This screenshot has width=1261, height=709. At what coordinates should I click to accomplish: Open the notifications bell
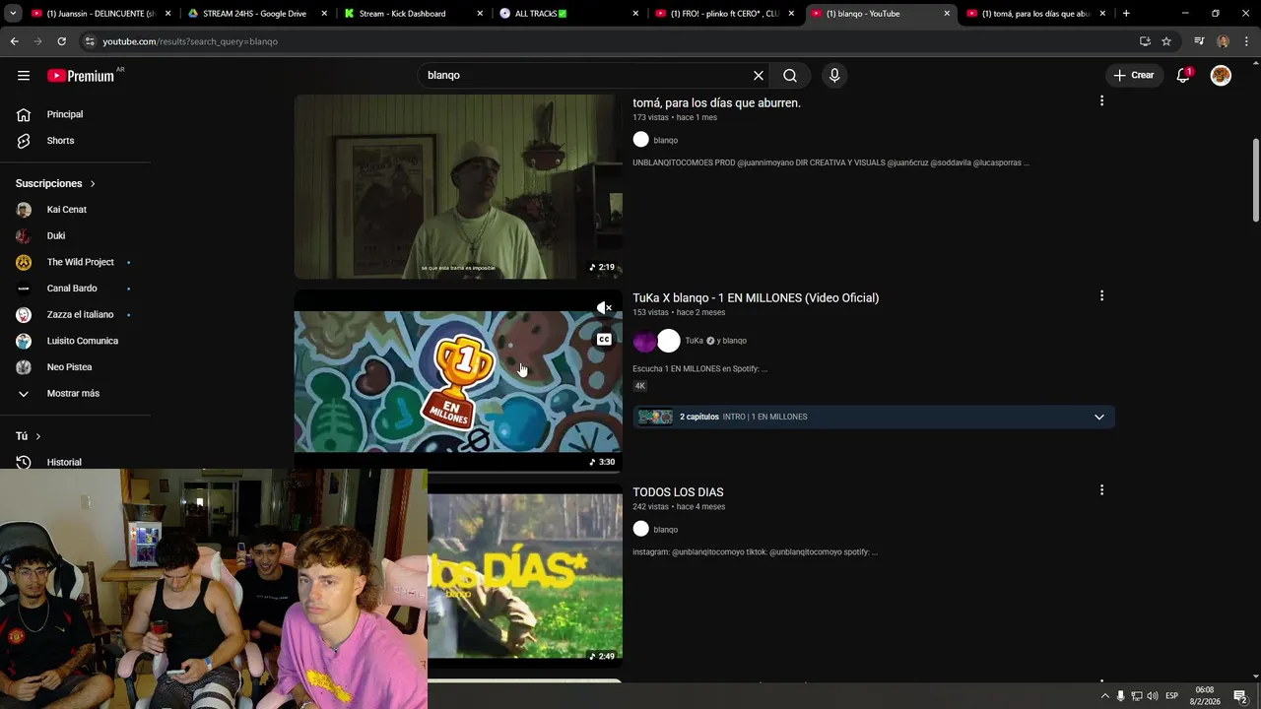point(1184,76)
